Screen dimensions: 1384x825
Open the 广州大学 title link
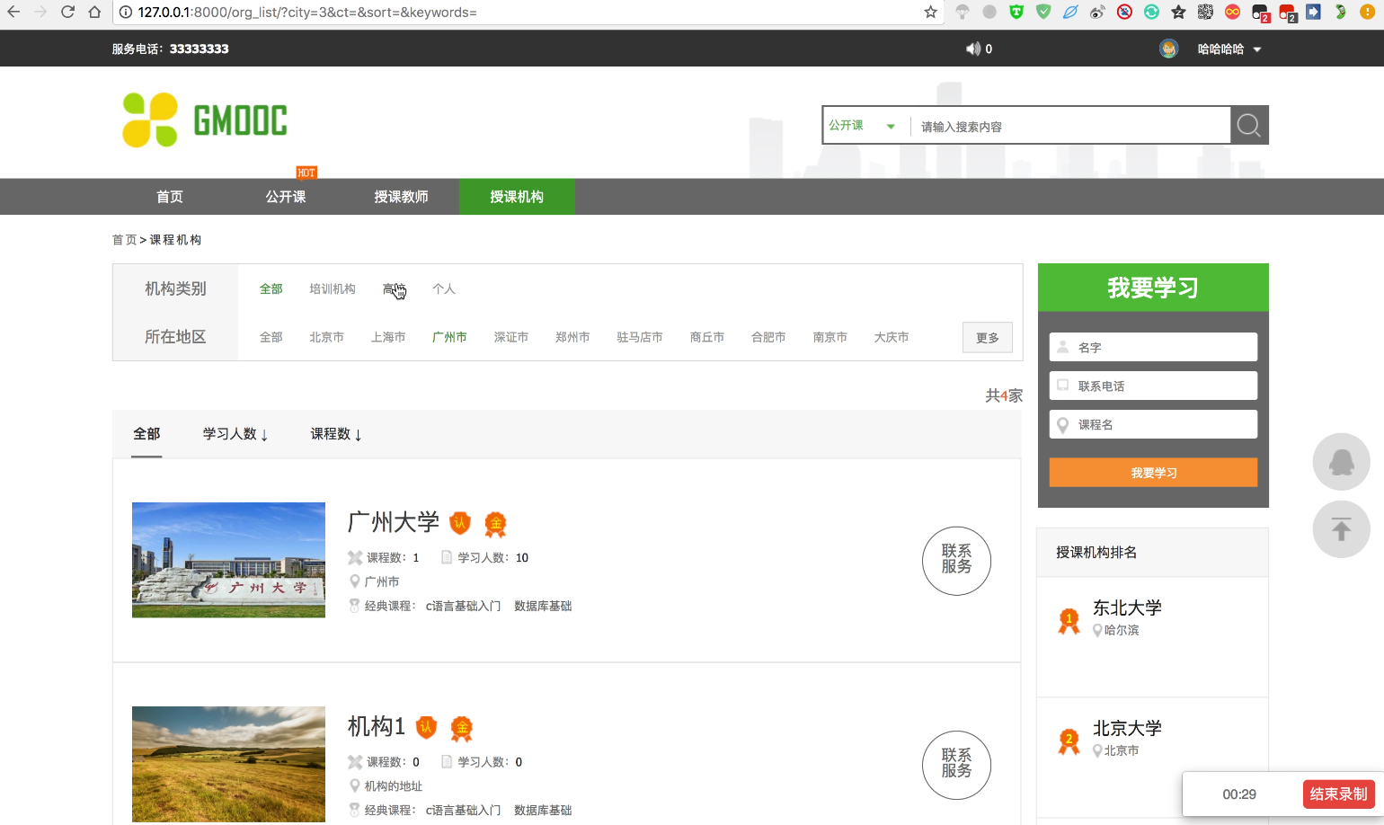(x=394, y=522)
